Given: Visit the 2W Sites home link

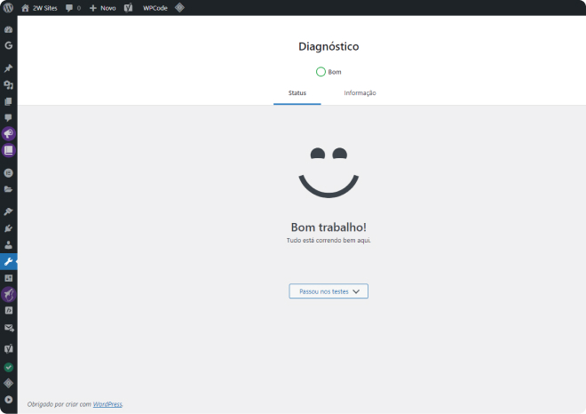Looking at the screenshot, I should click(39, 8).
